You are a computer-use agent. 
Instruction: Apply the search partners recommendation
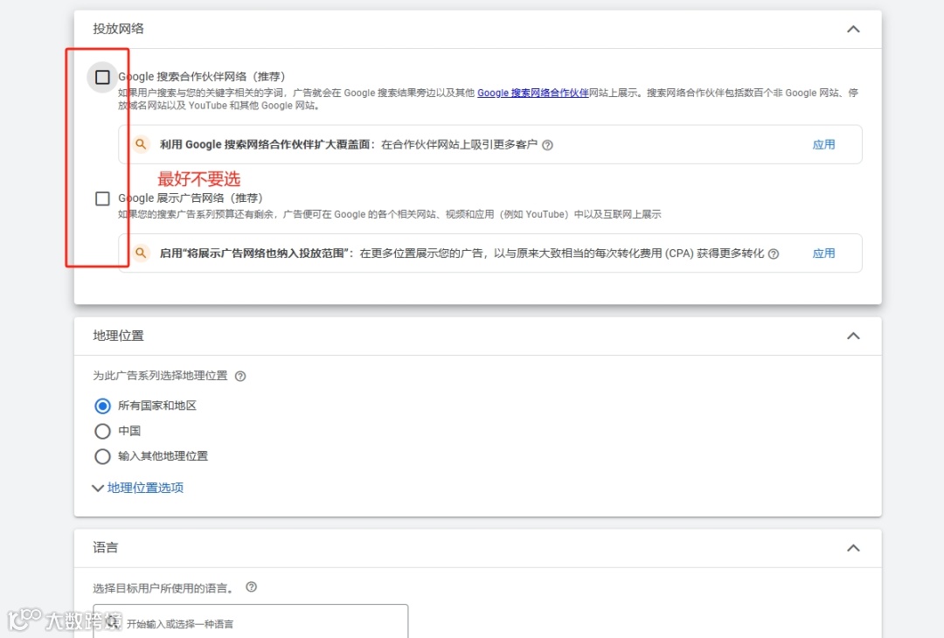pyautogui.click(x=823, y=144)
